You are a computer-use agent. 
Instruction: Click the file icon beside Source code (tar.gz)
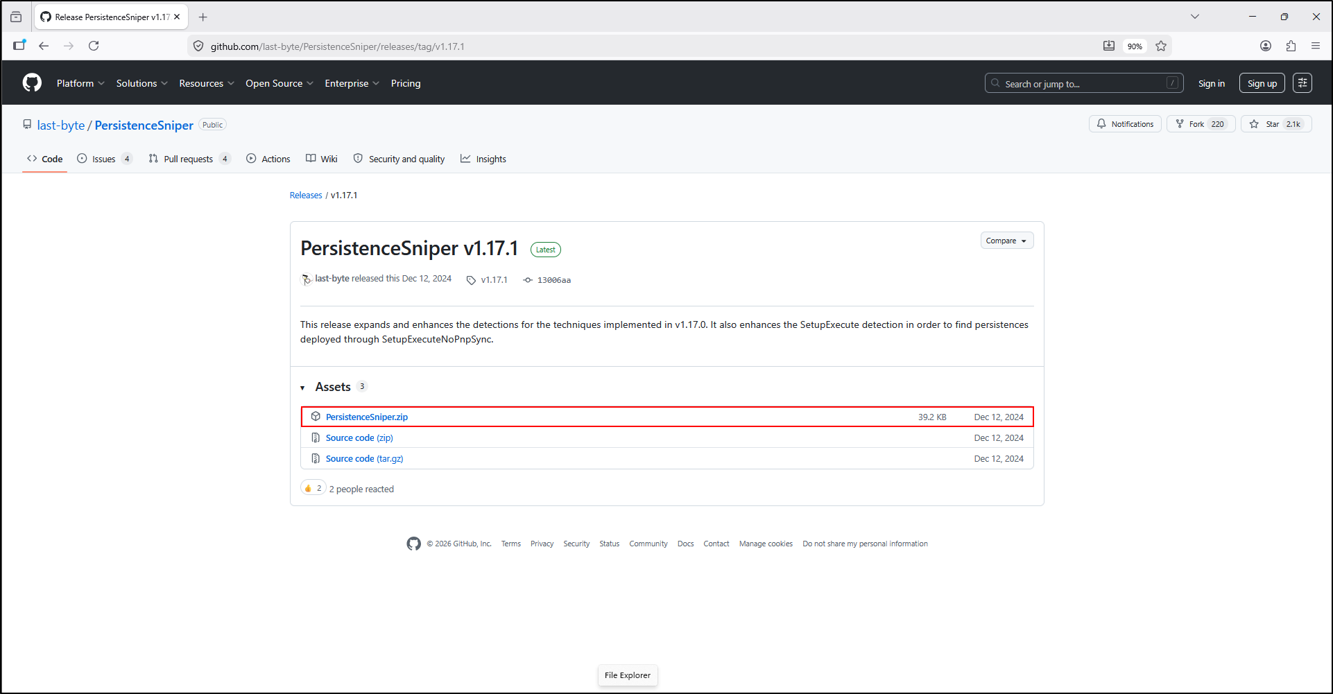(x=316, y=458)
